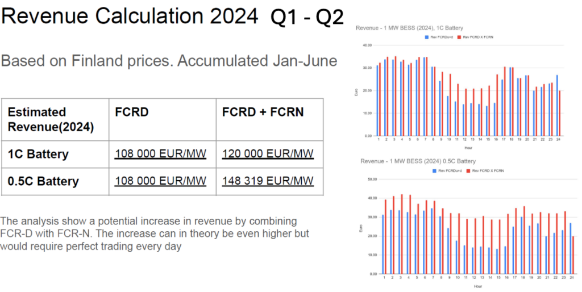Click the 'FCRD' column header cell
Screen dimensions: 582x292
(132, 112)
